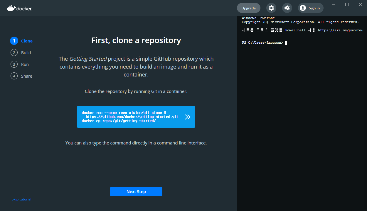This screenshot has height=211, width=367.
Task: Go to step 4 Share
Action: click(x=21, y=76)
